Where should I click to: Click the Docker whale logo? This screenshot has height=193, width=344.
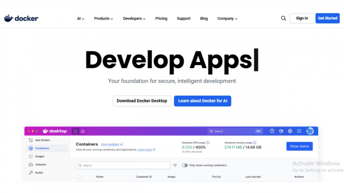21,18
